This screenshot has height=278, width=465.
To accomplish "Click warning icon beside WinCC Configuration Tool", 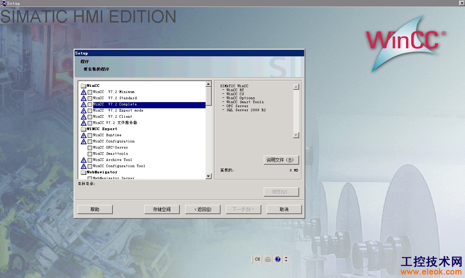I will pos(84,166).
